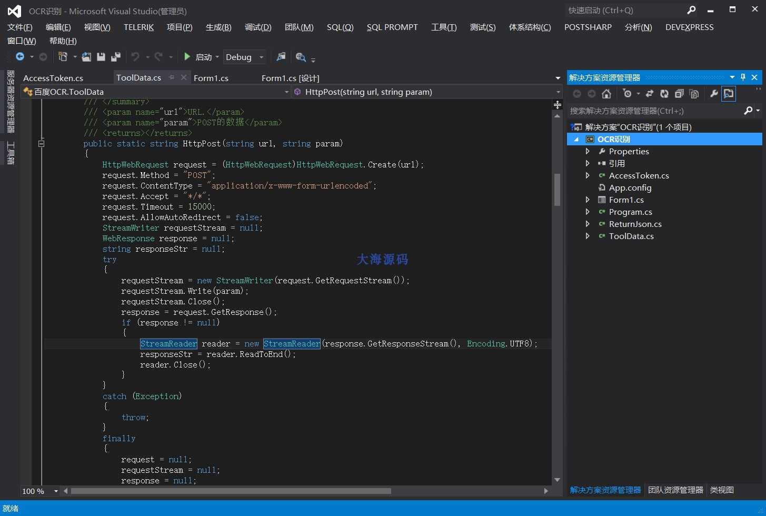Open the Solution Explorer search options dropdown
The image size is (766, 516).
(x=758, y=111)
